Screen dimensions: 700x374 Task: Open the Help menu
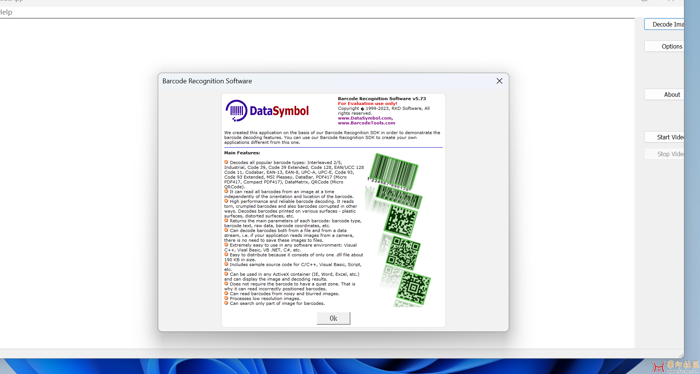[x=6, y=12]
